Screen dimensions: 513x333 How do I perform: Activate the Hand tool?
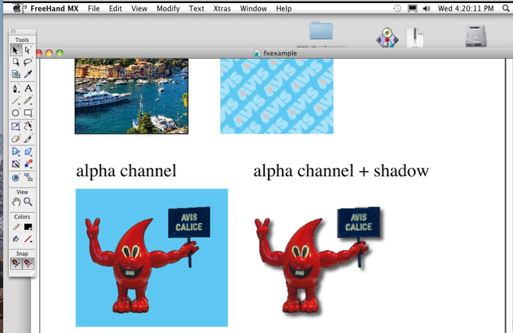[15, 202]
